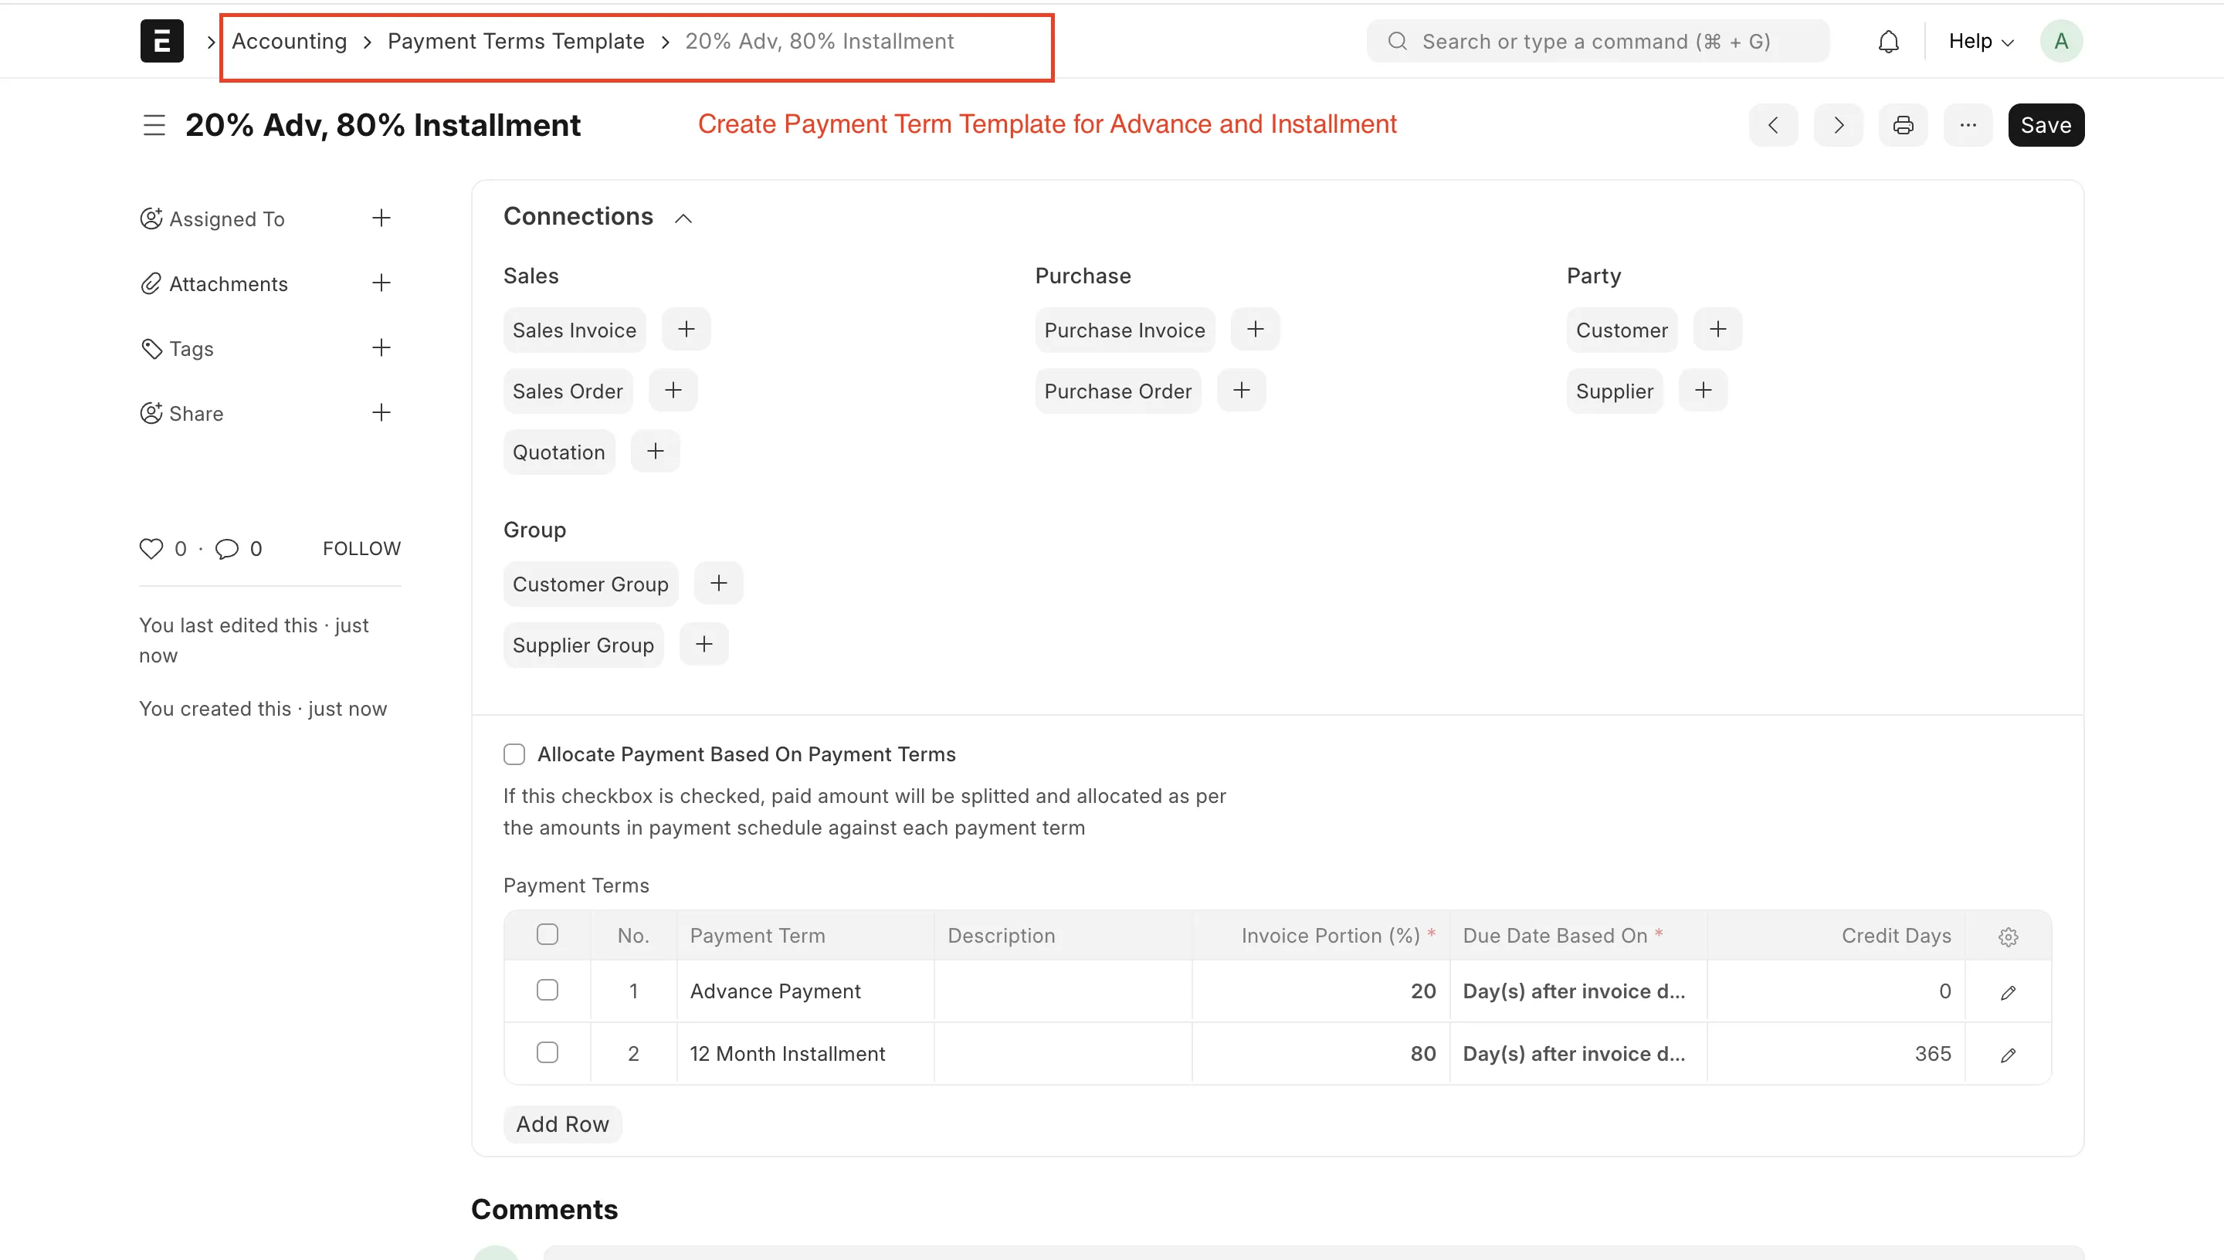This screenshot has height=1260, width=2224.
Task: Open the Help dropdown
Action: coord(1981,42)
